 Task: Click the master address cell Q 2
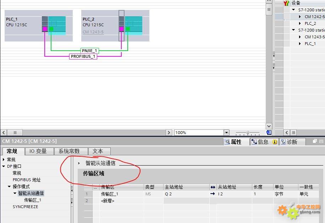(x=187, y=194)
